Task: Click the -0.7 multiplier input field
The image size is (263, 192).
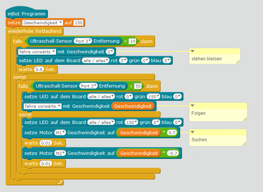Action: click(x=172, y=153)
